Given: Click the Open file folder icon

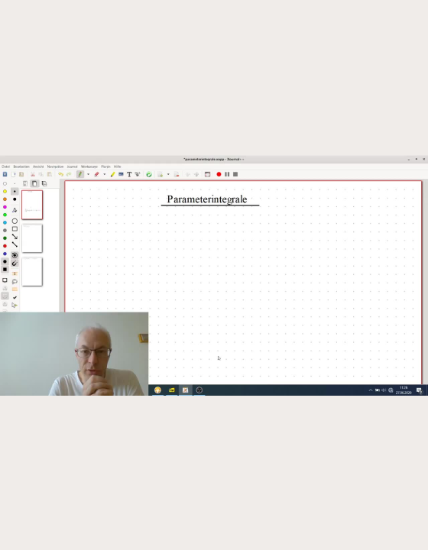Looking at the screenshot, I should tap(21, 174).
